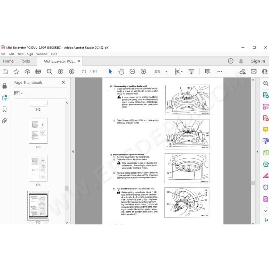Open the zoom percentage dropdown

(x=166, y=71)
